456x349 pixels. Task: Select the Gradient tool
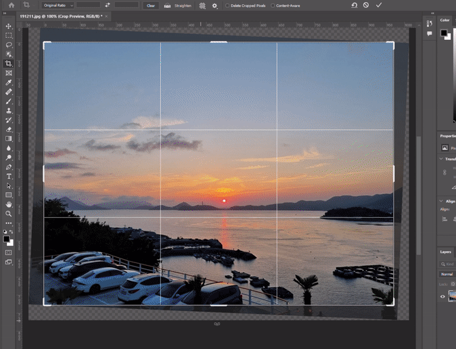pos(8,139)
